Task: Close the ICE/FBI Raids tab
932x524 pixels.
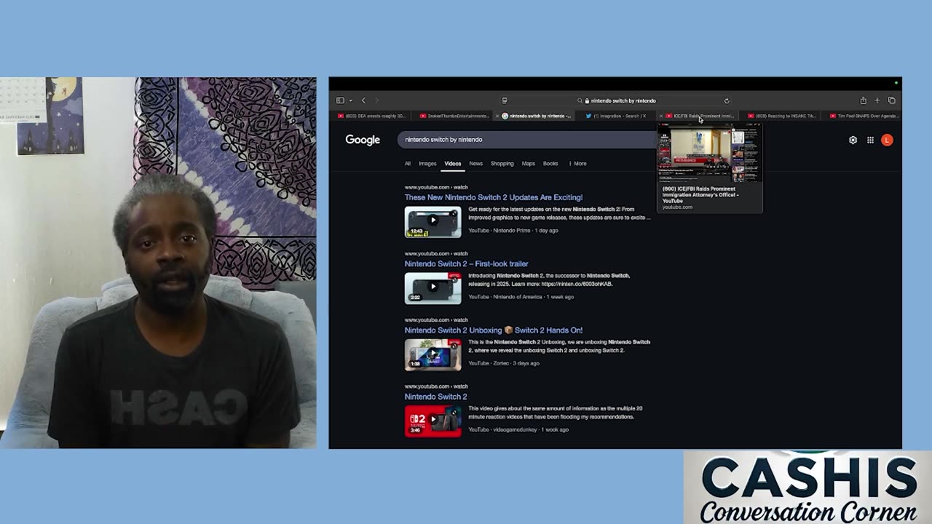Action: 661,116
